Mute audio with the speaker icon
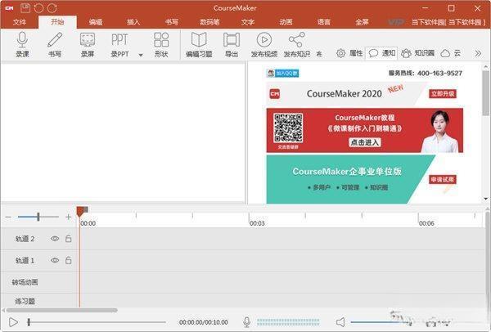491x332 pixels. 340,322
